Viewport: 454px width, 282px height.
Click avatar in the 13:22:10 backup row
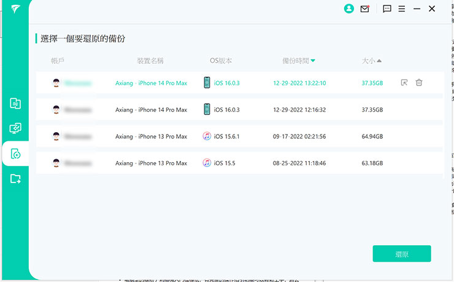[56, 83]
